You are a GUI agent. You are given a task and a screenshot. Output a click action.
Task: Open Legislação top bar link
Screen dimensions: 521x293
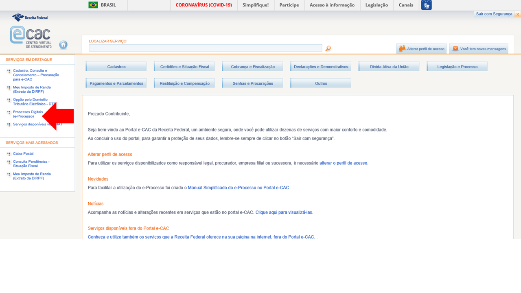point(377,5)
